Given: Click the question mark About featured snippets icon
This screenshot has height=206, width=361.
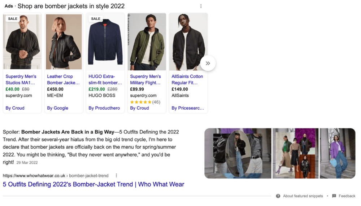Looking at the screenshot, I should click(x=278, y=196).
